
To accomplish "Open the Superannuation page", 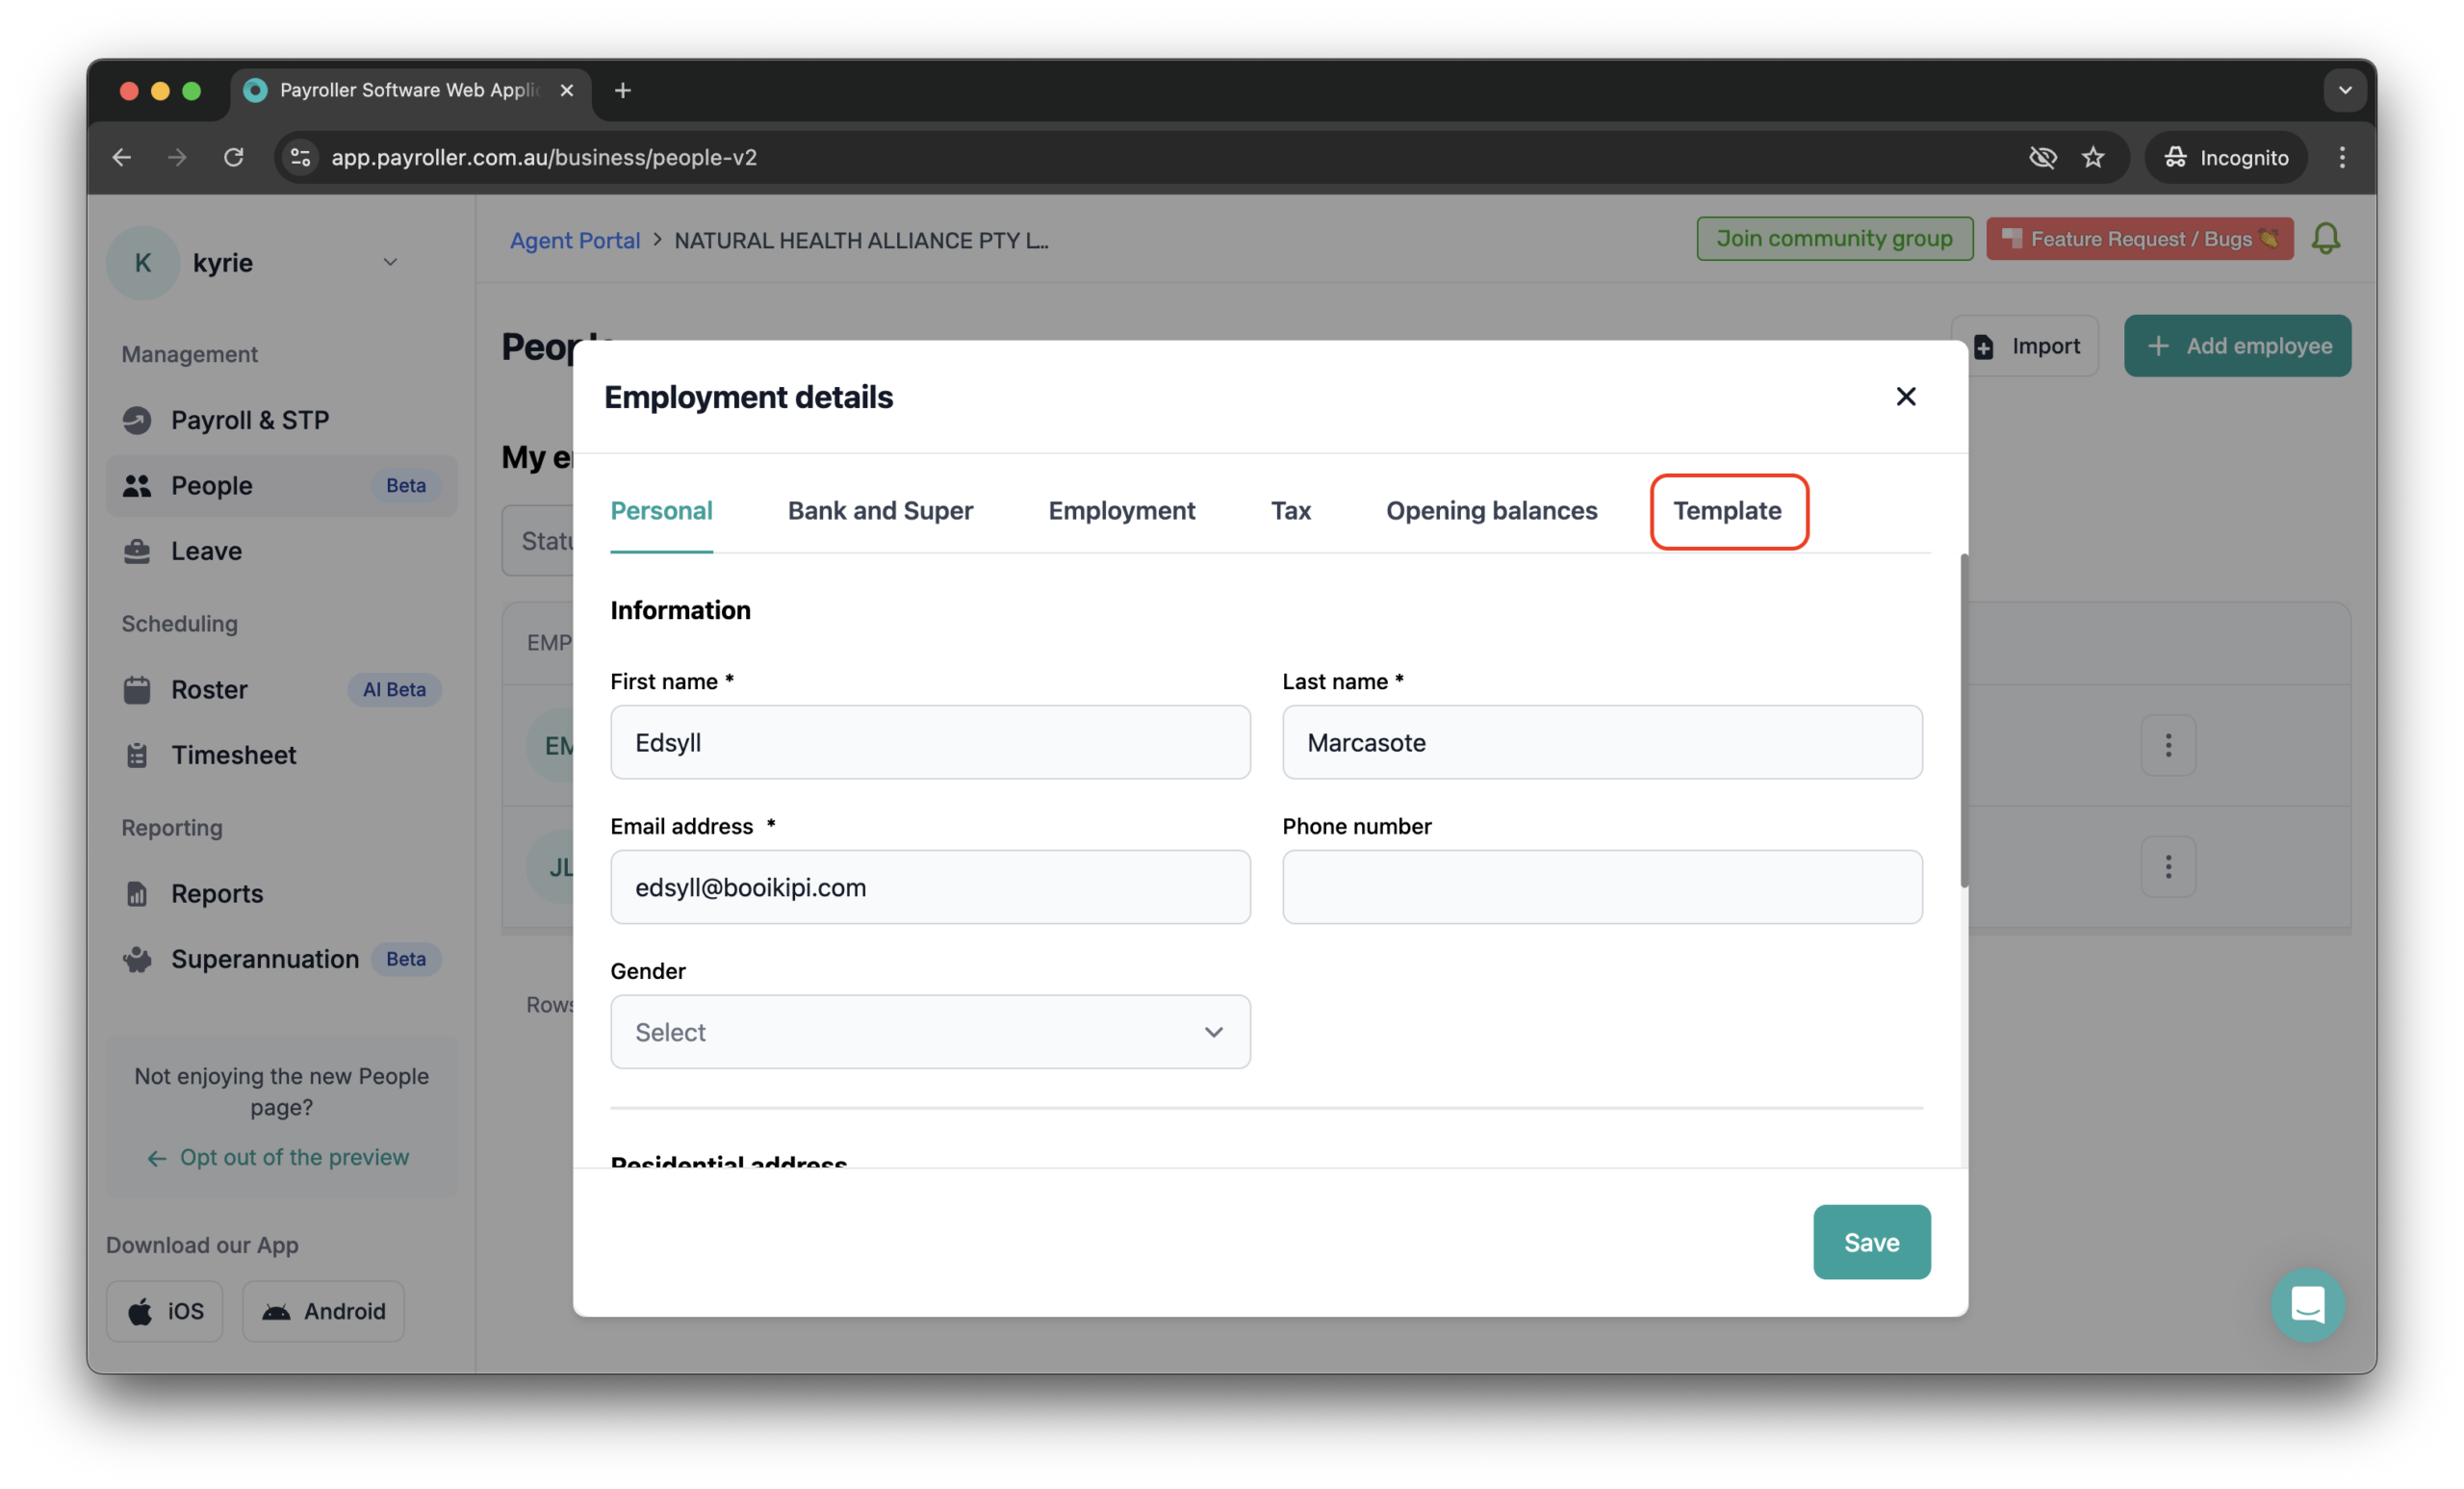I will pos(281,958).
